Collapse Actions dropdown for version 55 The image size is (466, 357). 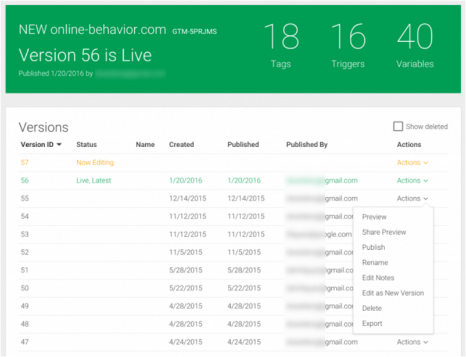[413, 199]
